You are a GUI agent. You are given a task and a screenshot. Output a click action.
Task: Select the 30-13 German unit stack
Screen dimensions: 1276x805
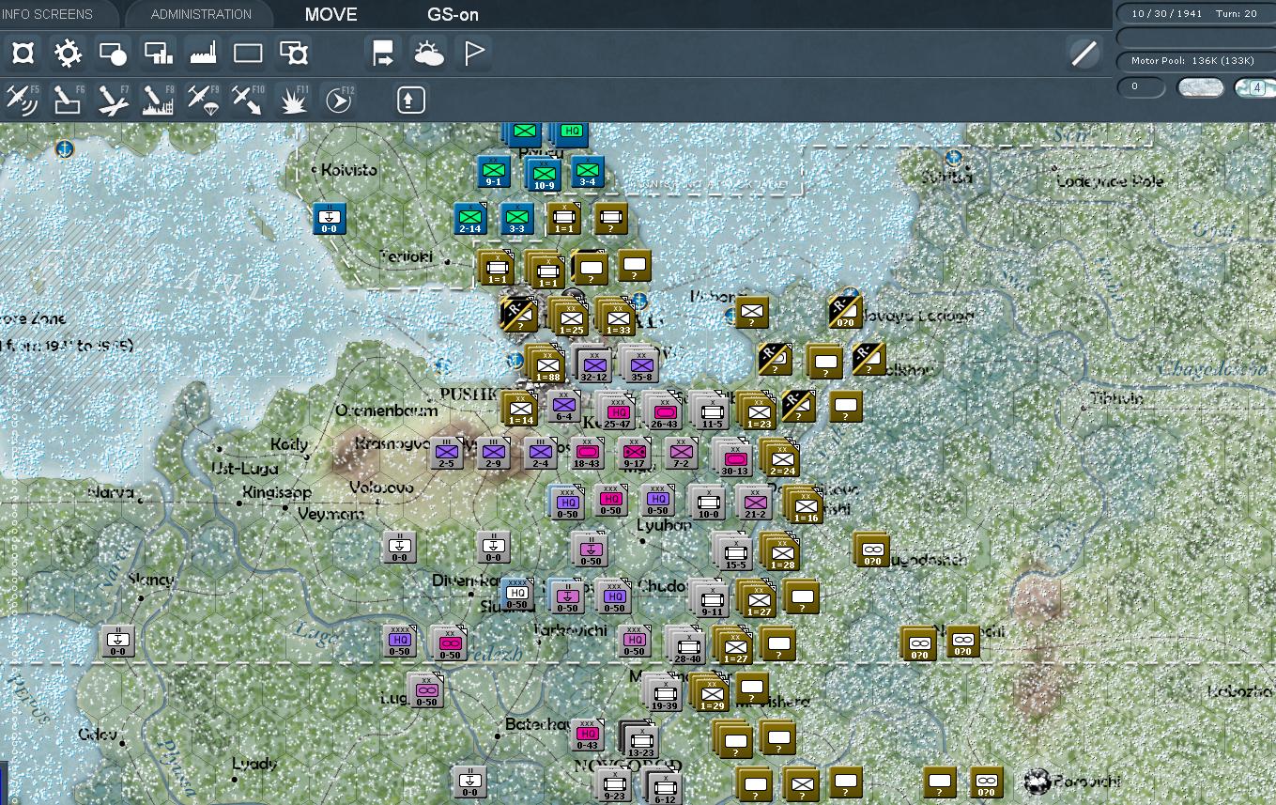(733, 458)
